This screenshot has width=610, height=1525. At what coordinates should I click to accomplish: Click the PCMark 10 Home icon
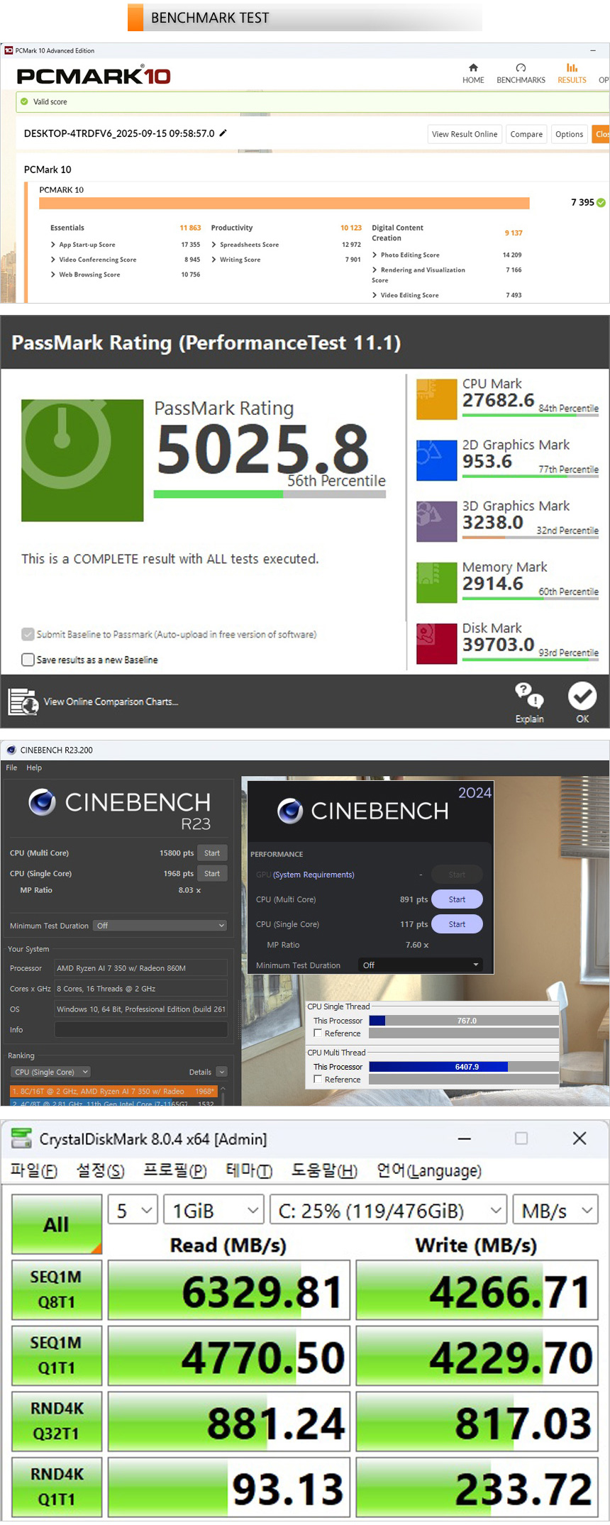473,68
